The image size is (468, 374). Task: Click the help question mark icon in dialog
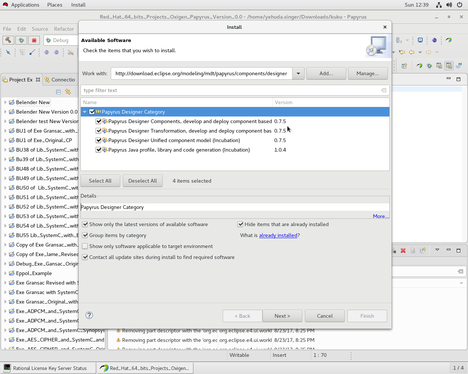point(89,315)
